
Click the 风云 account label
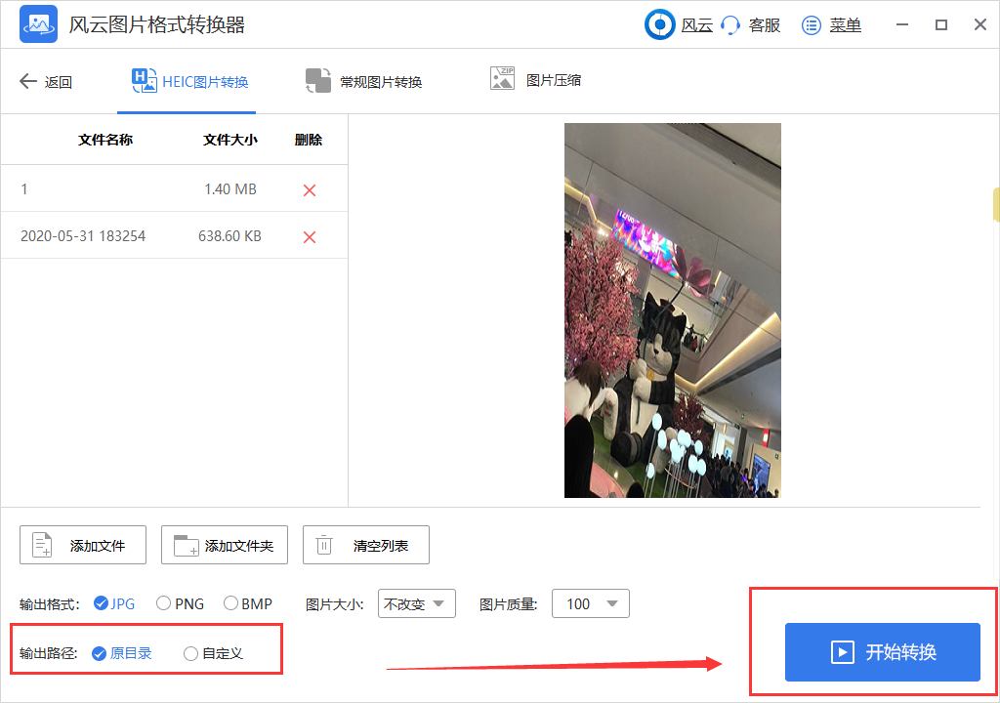point(696,25)
